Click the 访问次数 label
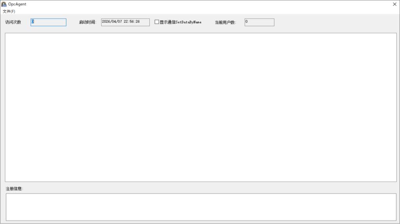 [x=13, y=22]
